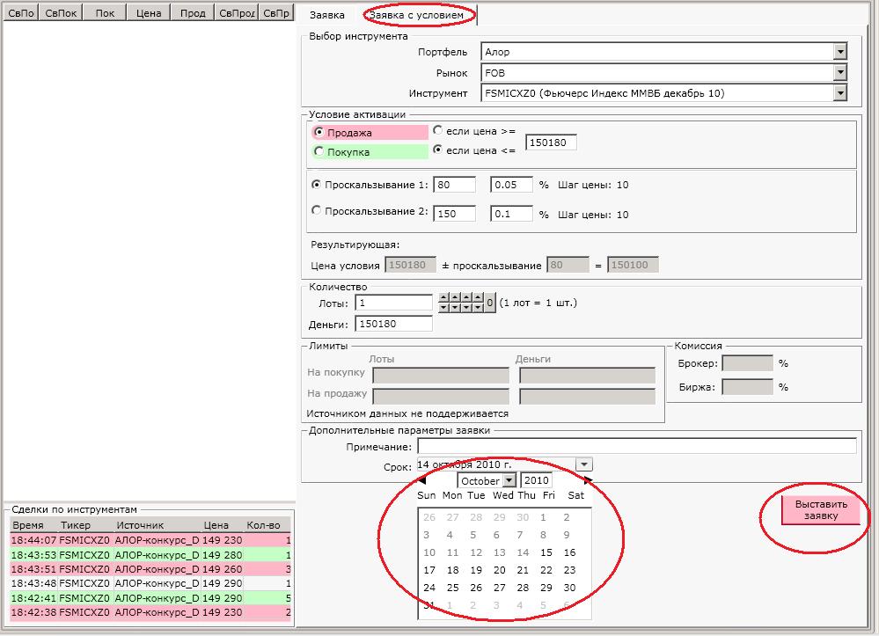Click the first up arrow in lots stepper
The width and height of the screenshot is (879, 636).
pyautogui.click(x=443, y=297)
